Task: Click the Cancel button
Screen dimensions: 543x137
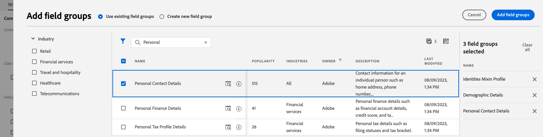Action: pos(474,15)
